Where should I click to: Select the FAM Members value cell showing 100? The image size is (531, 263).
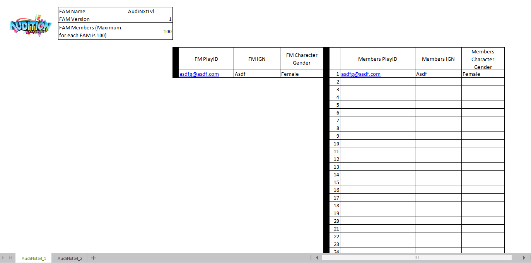(x=150, y=31)
